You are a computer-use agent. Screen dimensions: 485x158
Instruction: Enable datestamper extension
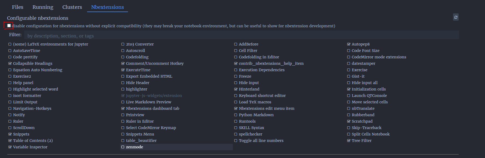click(349, 63)
